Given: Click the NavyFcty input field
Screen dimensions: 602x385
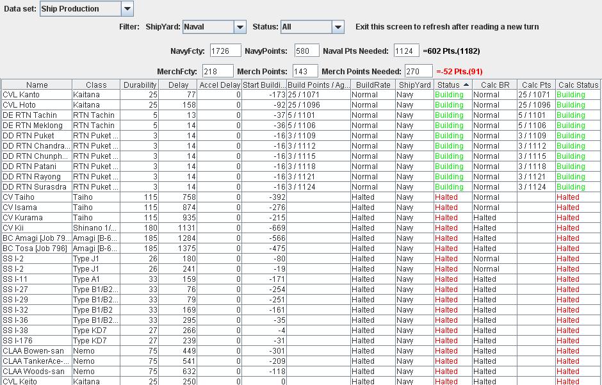Looking at the screenshot, I should click(225, 51).
